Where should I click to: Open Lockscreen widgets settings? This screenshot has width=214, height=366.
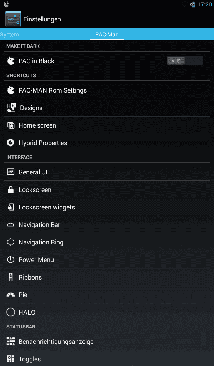point(107,207)
